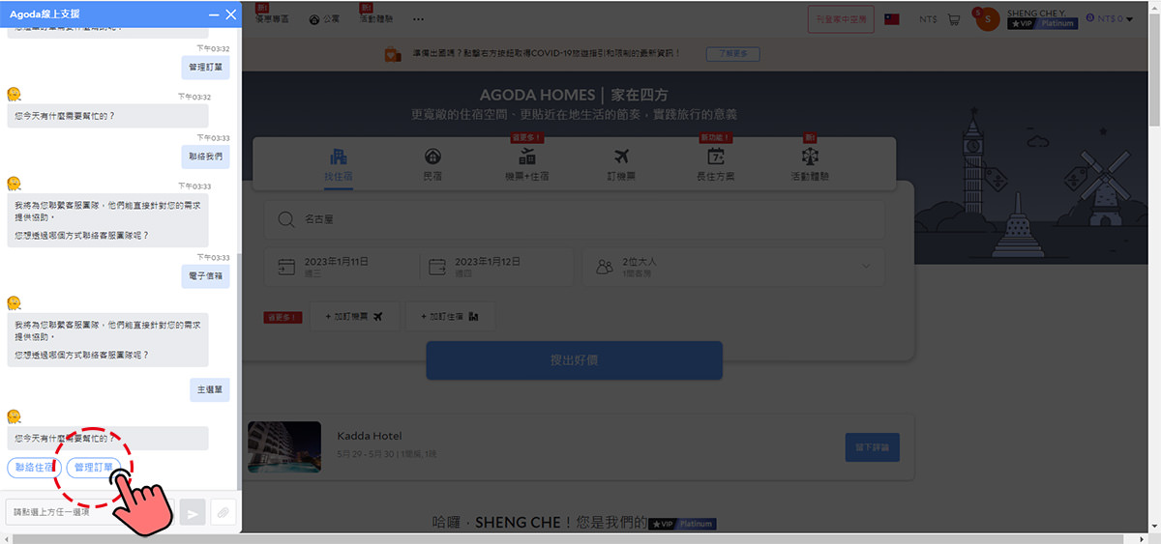Select the 訂機票 airplane tab
The width and height of the screenshot is (1161, 544).
pyautogui.click(x=621, y=163)
